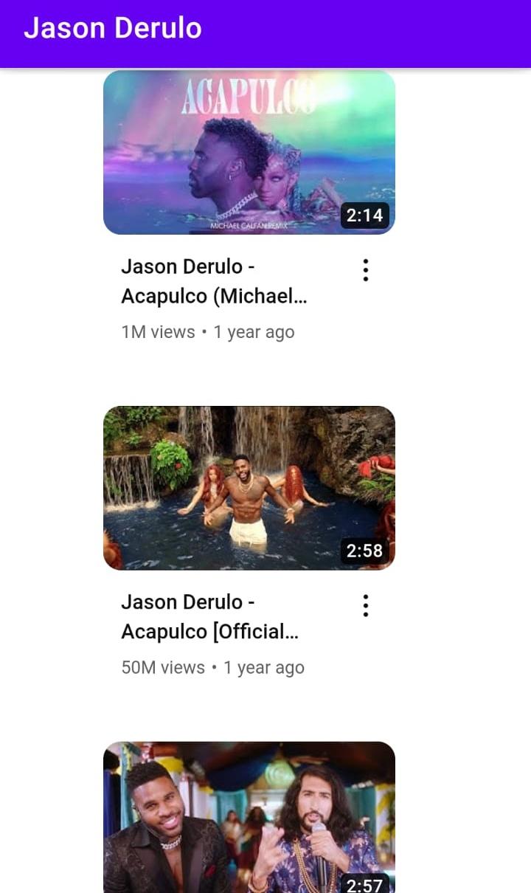Image resolution: width=531 pixels, height=893 pixels.
Task: Select title 'Jason Derulo - Acapulco [Official…'
Action: click(x=209, y=617)
